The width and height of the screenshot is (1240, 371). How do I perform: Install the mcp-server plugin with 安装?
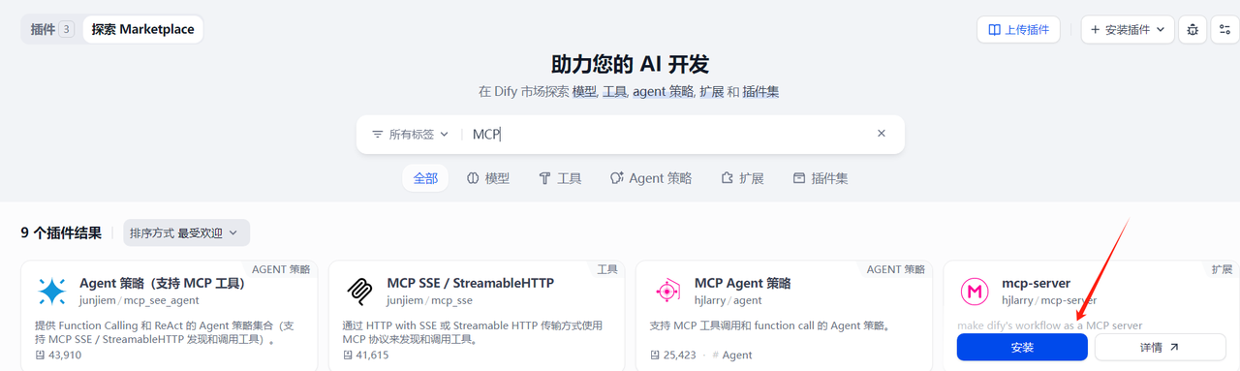[1022, 347]
